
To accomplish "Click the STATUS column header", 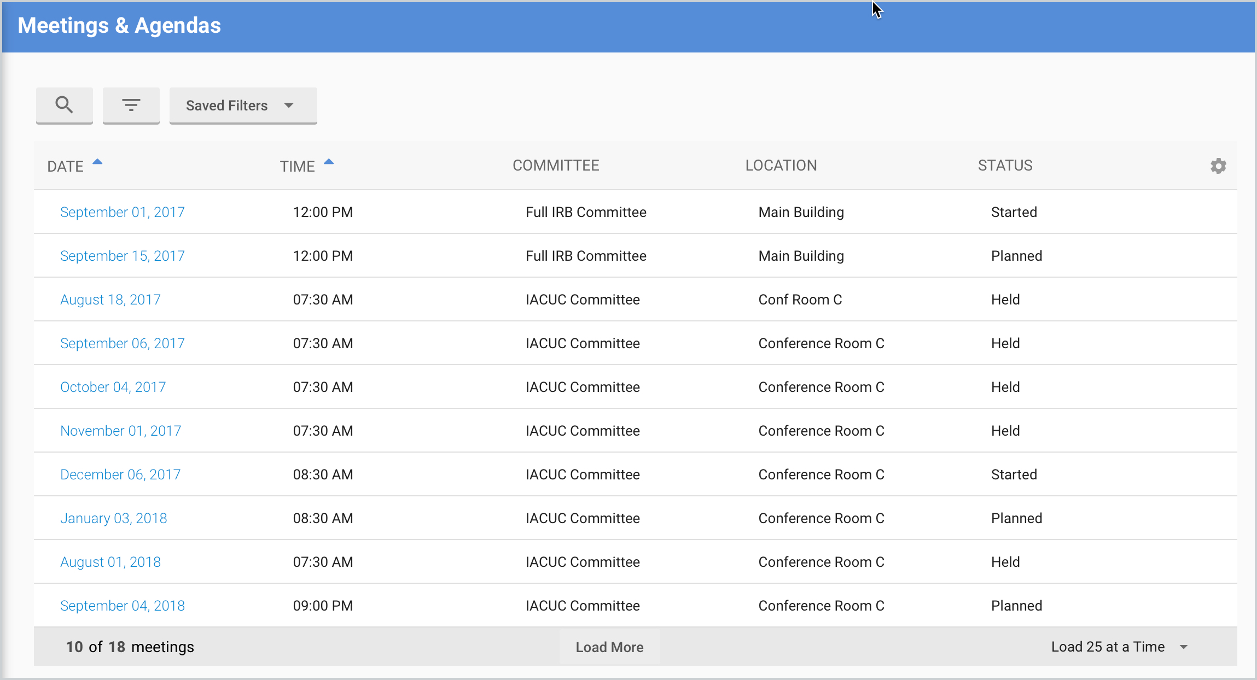I will [1005, 166].
